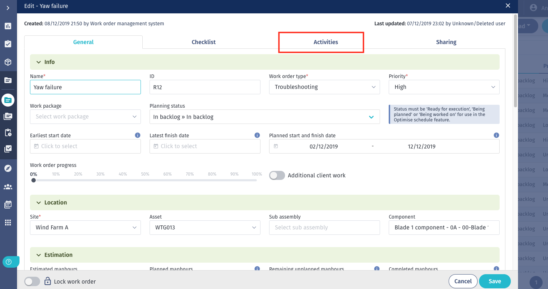Toggle the Additional client work switch
548x289 pixels.
coord(277,175)
